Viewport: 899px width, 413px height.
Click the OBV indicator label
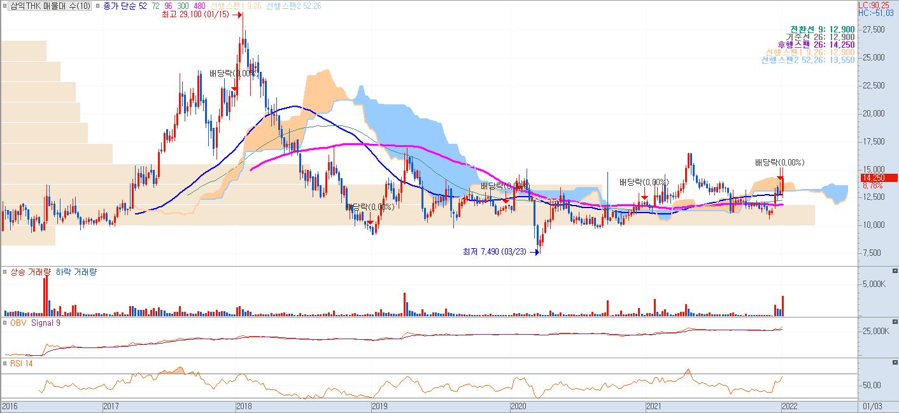(18, 323)
